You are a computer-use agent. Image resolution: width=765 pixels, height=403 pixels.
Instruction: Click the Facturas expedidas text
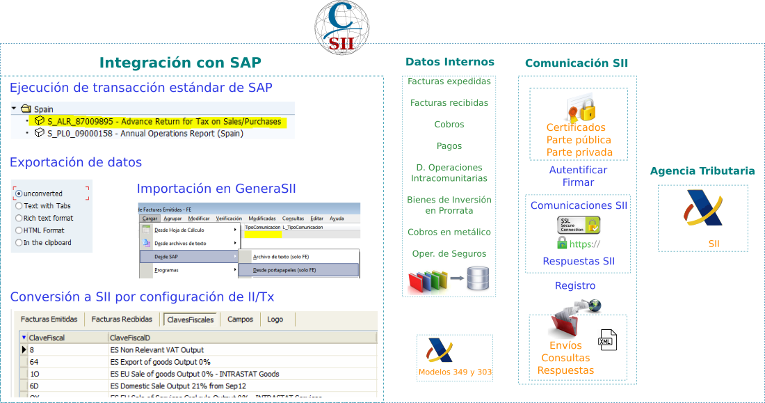click(449, 81)
